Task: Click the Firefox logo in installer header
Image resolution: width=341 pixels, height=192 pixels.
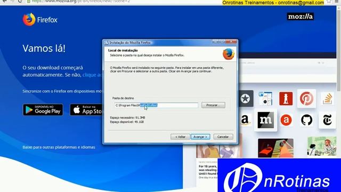Action: (229, 54)
